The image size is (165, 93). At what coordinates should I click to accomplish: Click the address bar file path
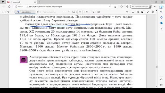44,6
